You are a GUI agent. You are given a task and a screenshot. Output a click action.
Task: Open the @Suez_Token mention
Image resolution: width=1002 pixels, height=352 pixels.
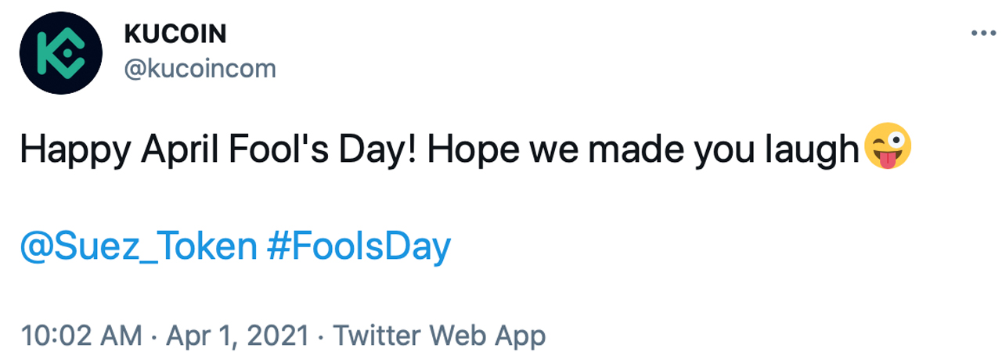click(139, 248)
